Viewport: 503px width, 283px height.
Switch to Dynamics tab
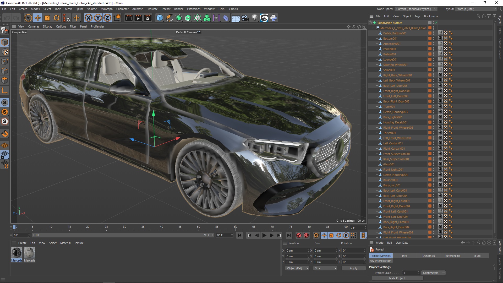(429, 256)
